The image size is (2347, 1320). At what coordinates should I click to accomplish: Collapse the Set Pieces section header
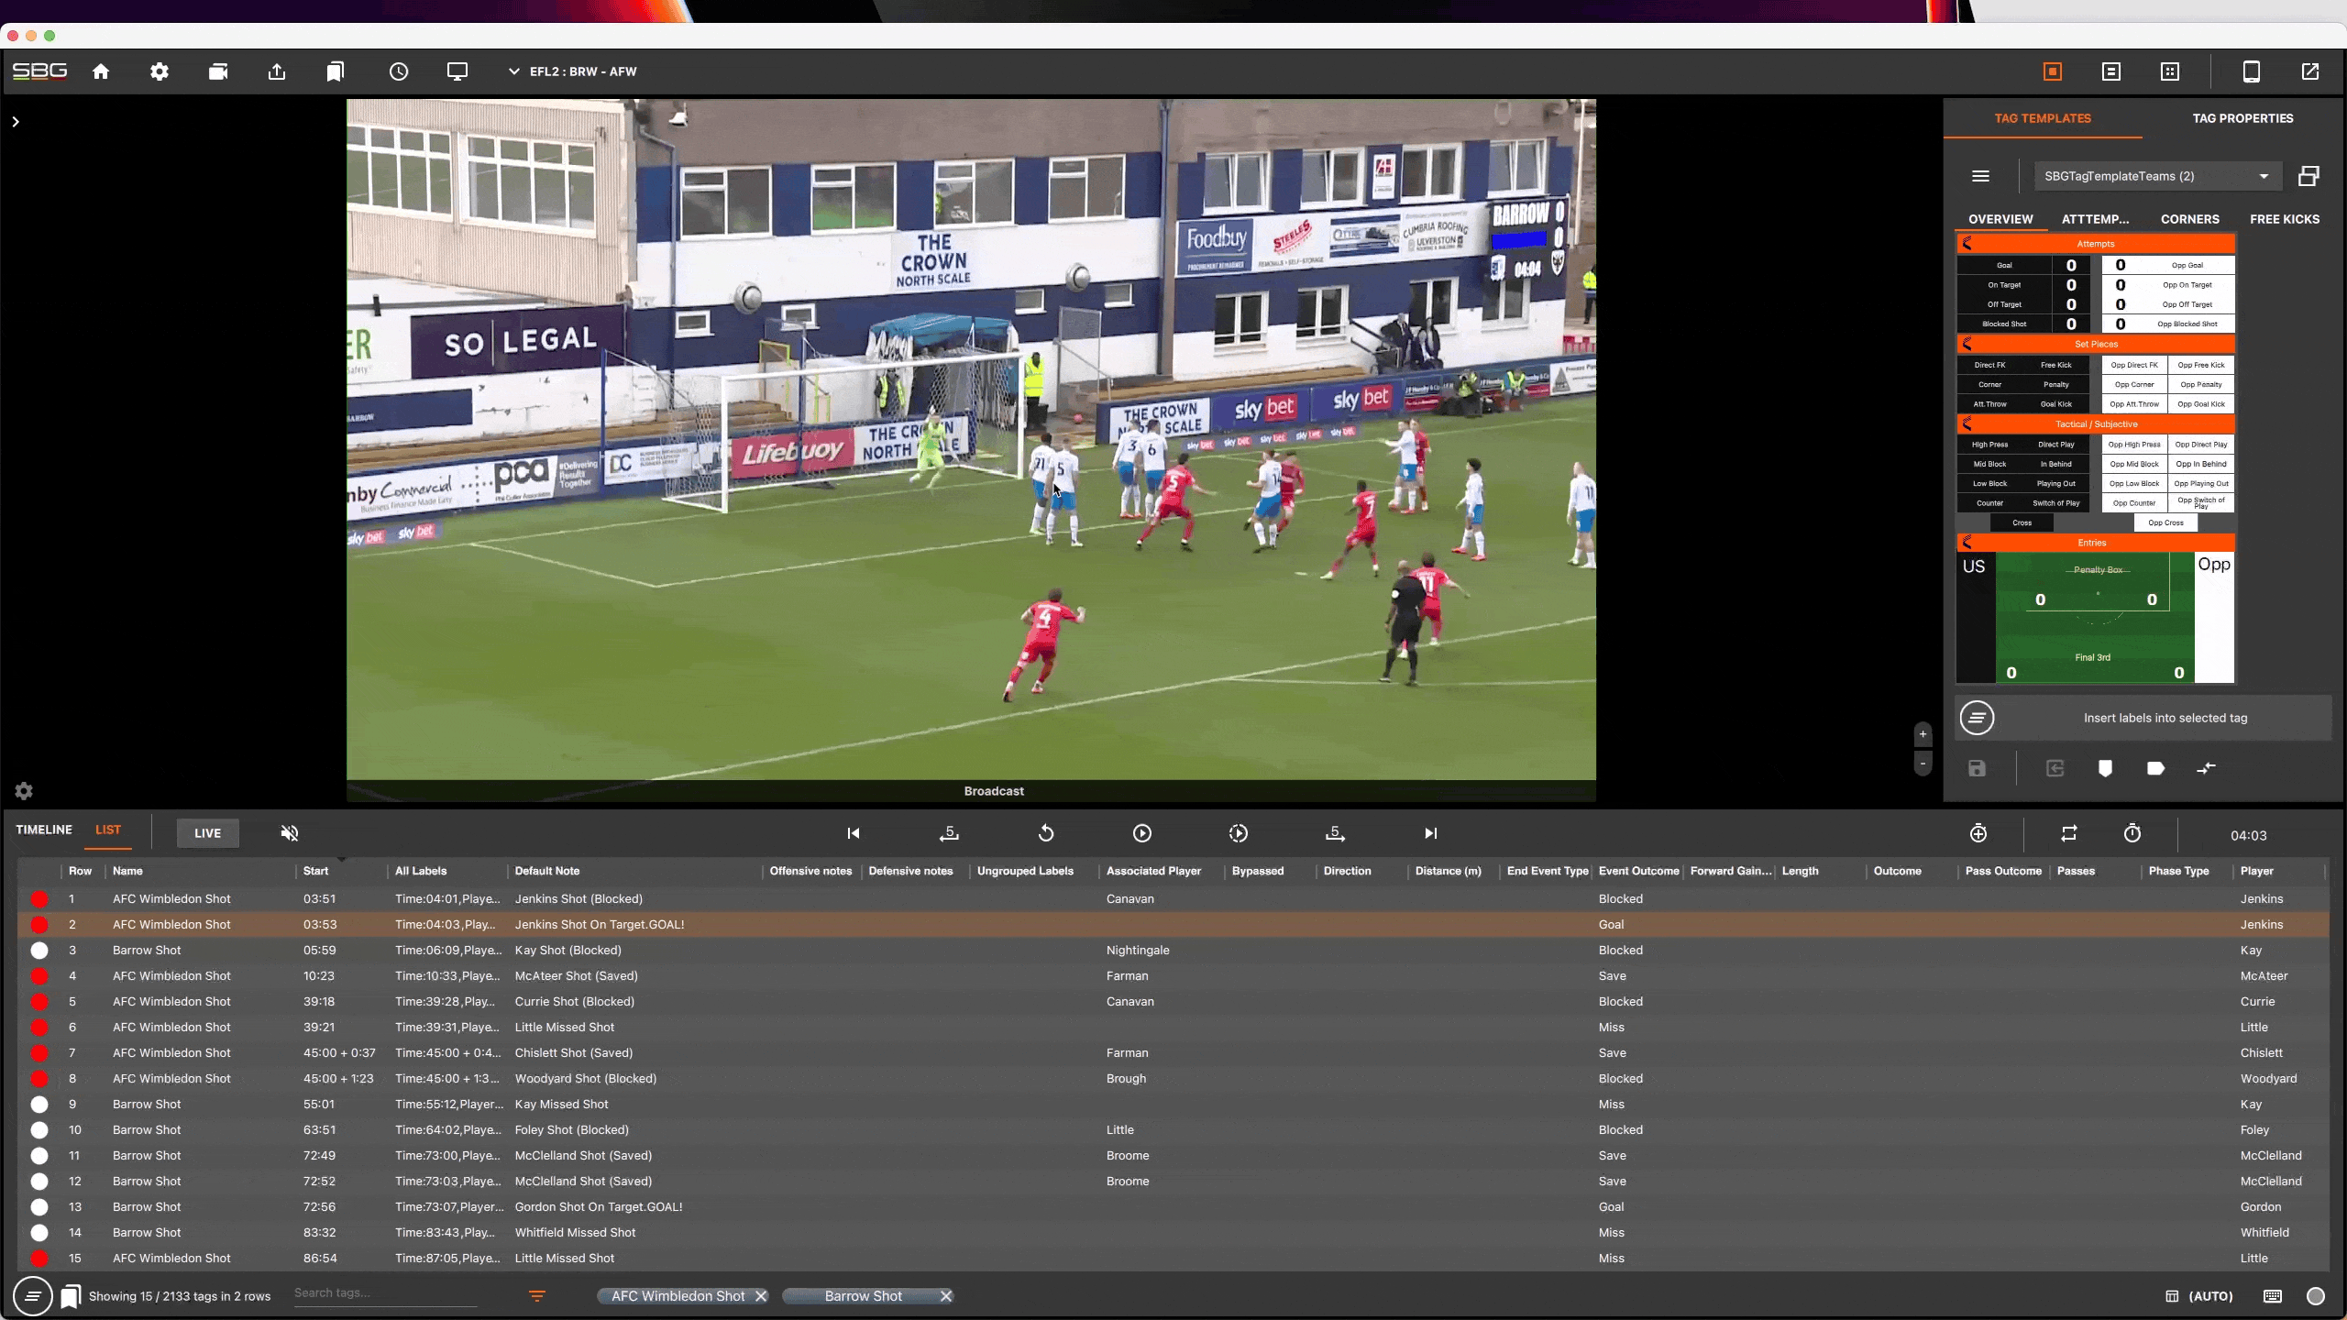click(2096, 345)
